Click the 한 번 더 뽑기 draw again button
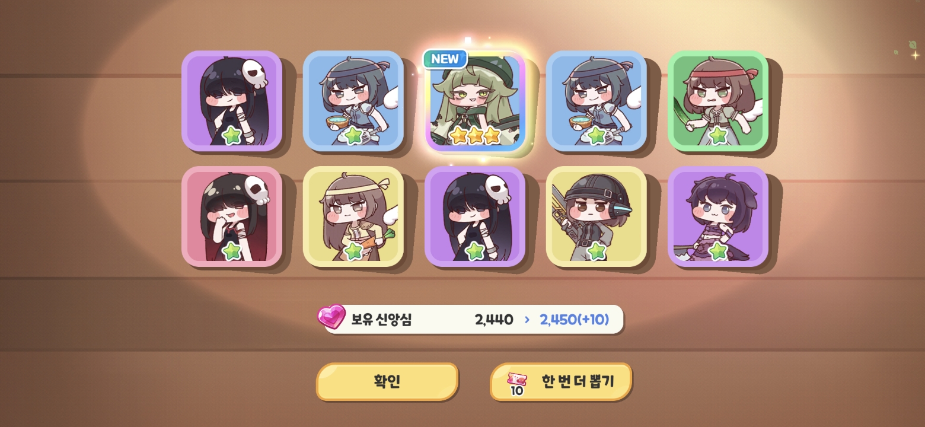The width and height of the screenshot is (925, 427). point(561,381)
